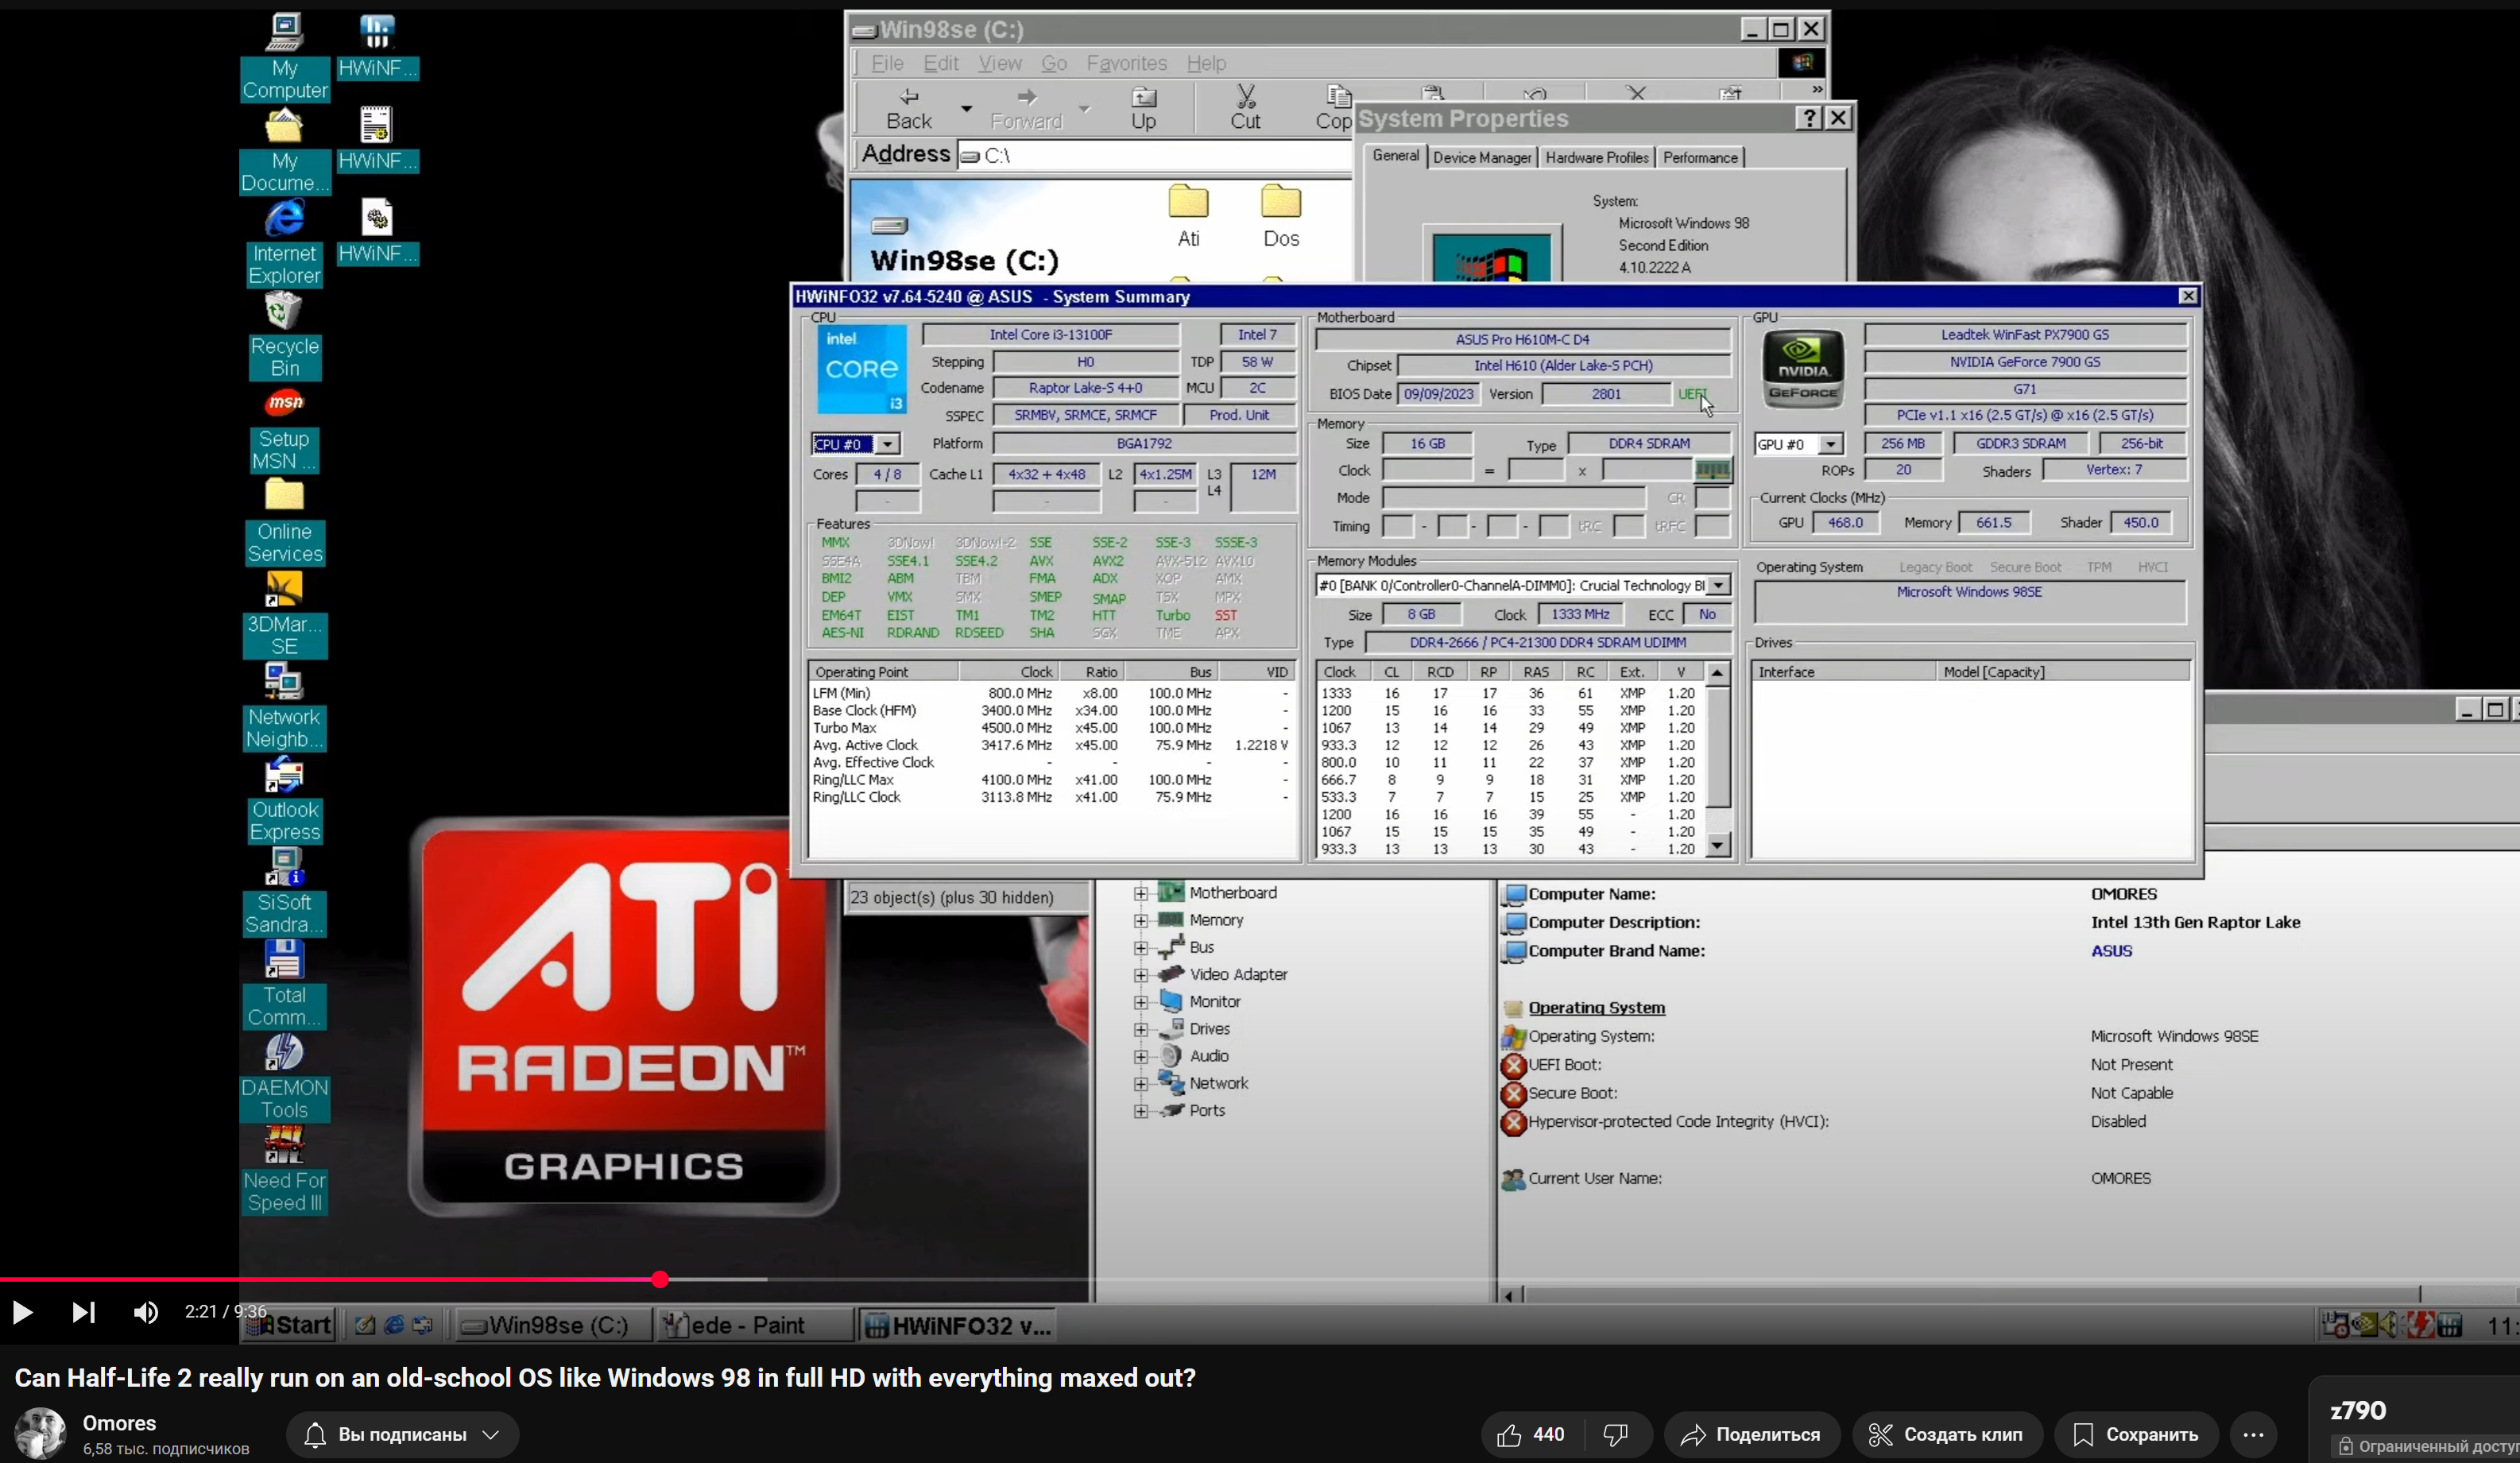Open the Dos folder in Win98se window
The width and height of the screenshot is (2520, 1463).
pos(1281,217)
